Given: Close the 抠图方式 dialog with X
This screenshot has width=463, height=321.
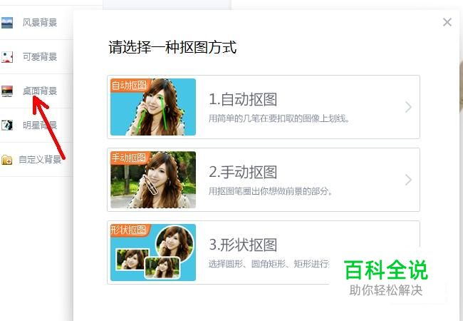Looking at the screenshot, I should [x=447, y=22].
